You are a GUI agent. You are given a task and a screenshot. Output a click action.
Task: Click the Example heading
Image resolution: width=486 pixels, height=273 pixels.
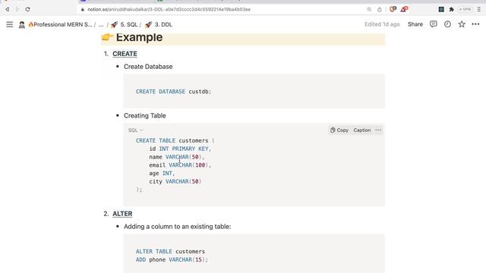tap(139, 37)
